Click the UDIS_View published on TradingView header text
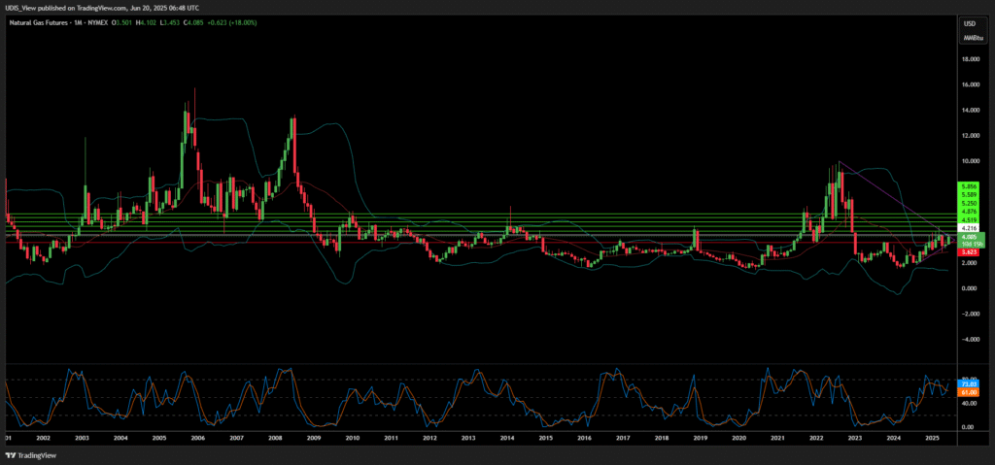 [x=97, y=8]
